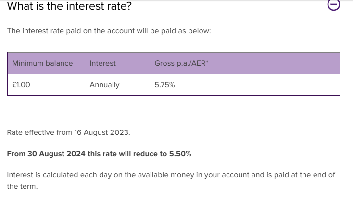Click empty area right of the 5.75% value

point(257,85)
